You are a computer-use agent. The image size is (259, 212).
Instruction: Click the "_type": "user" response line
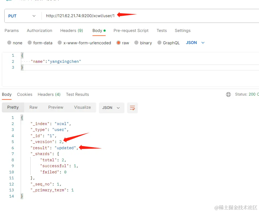(50, 130)
